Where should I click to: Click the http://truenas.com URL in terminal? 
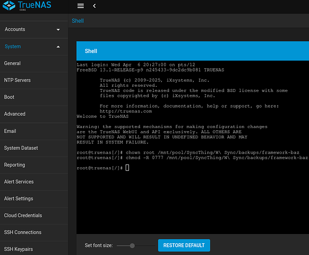click(126, 111)
